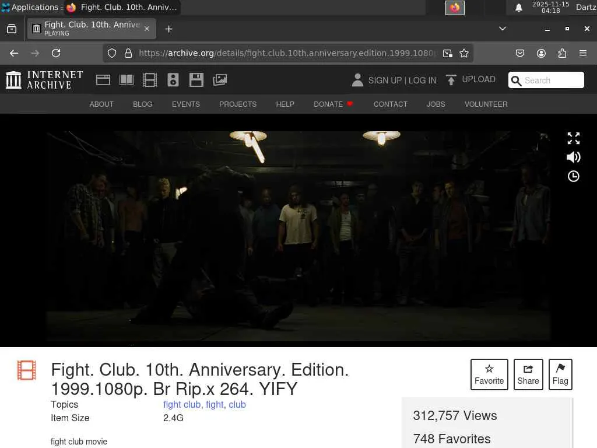View site security lock info

tap(128, 53)
